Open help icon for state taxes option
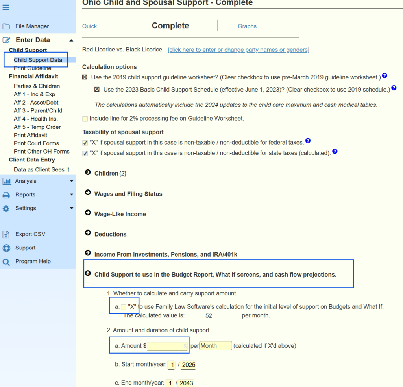This screenshot has height=387, width=403. 335,151
